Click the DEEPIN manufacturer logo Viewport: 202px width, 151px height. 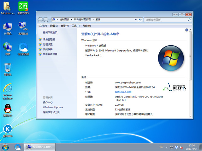click(175, 87)
